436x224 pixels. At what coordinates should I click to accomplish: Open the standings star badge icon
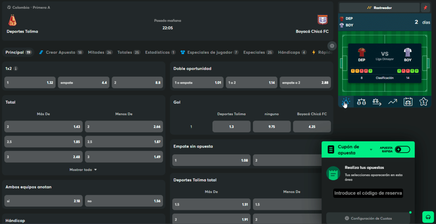[x=423, y=102]
